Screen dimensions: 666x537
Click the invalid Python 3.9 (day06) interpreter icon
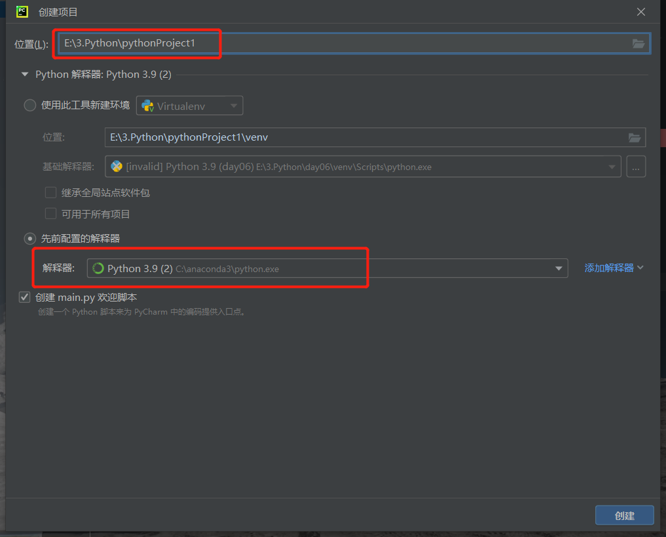click(x=117, y=166)
